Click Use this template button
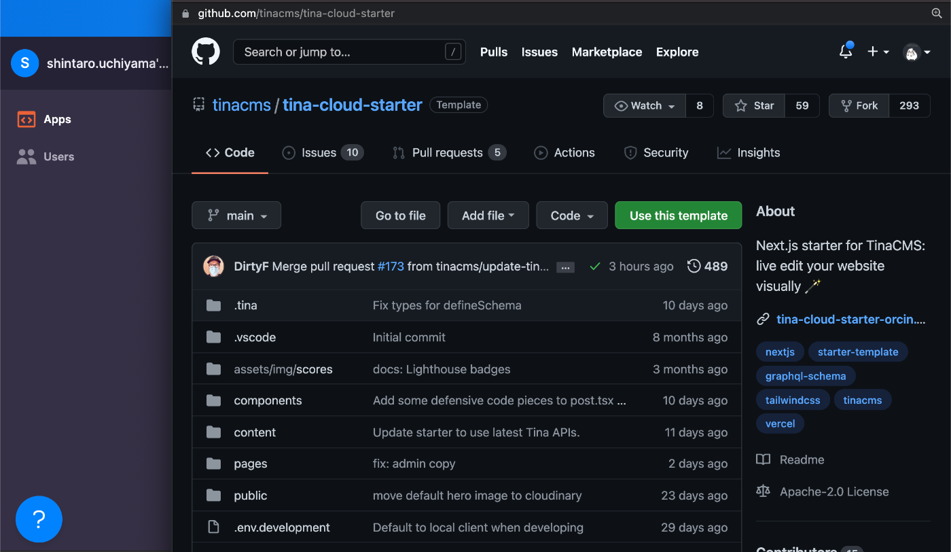The width and height of the screenshot is (951, 552). 679,215
